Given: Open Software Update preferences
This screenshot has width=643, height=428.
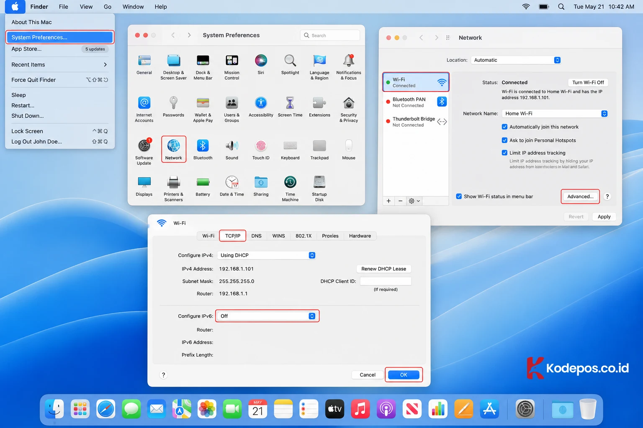Looking at the screenshot, I should (144, 152).
